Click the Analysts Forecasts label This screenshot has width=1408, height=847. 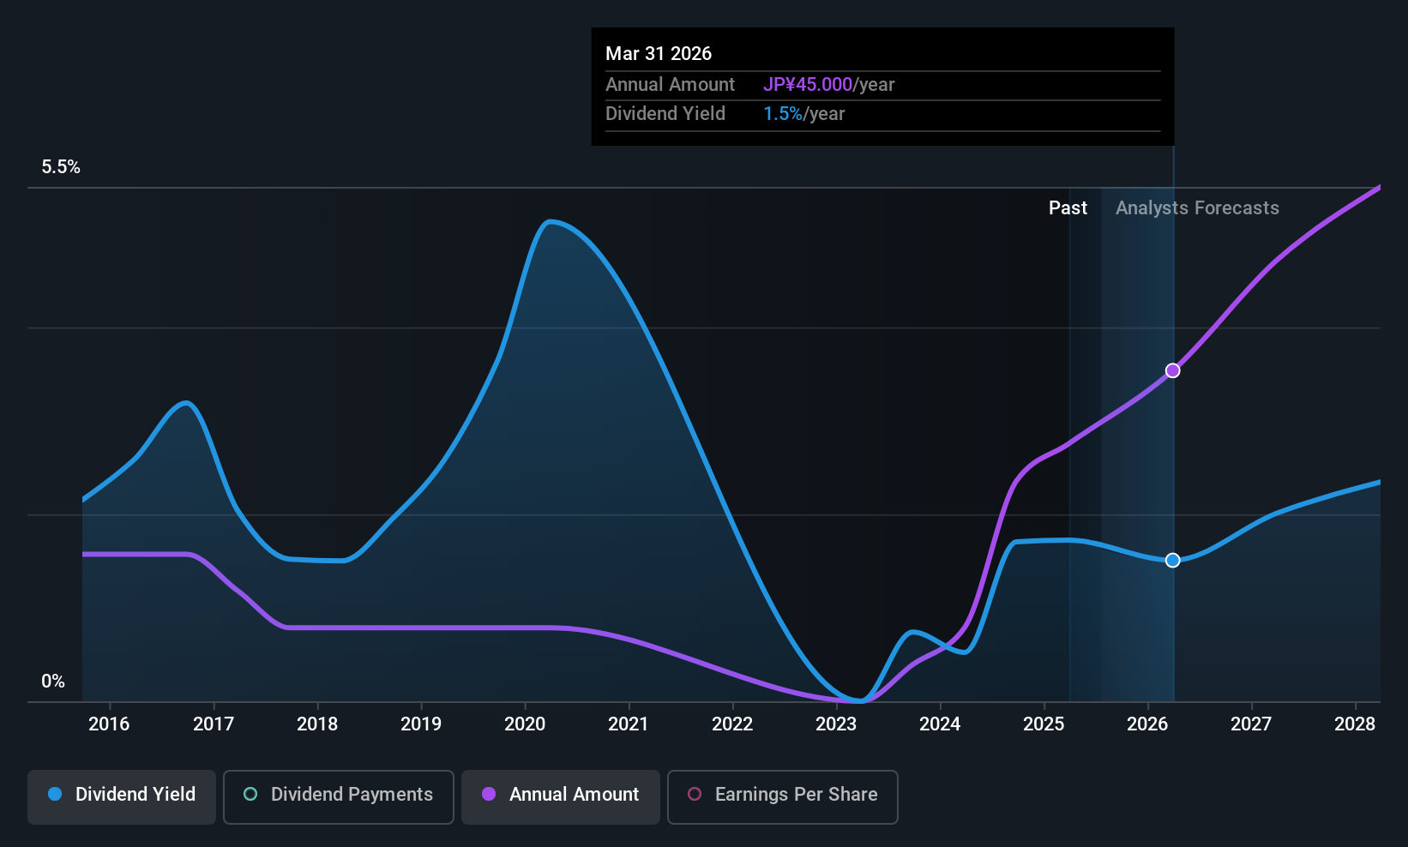click(x=1197, y=208)
